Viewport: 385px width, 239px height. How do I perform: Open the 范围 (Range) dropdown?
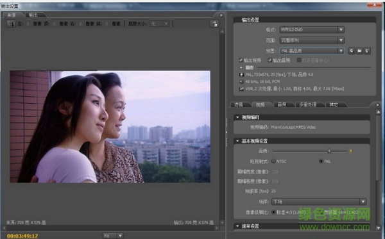pyautogui.click(x=312, y=40)
